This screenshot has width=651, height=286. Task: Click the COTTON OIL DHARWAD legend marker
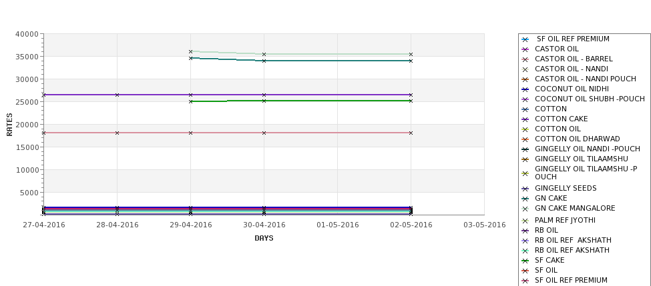(525, 139)
